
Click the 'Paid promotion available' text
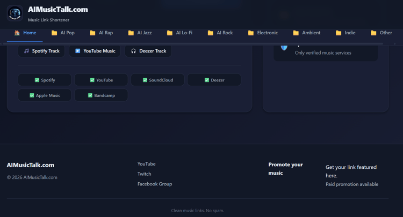(352, 184)
